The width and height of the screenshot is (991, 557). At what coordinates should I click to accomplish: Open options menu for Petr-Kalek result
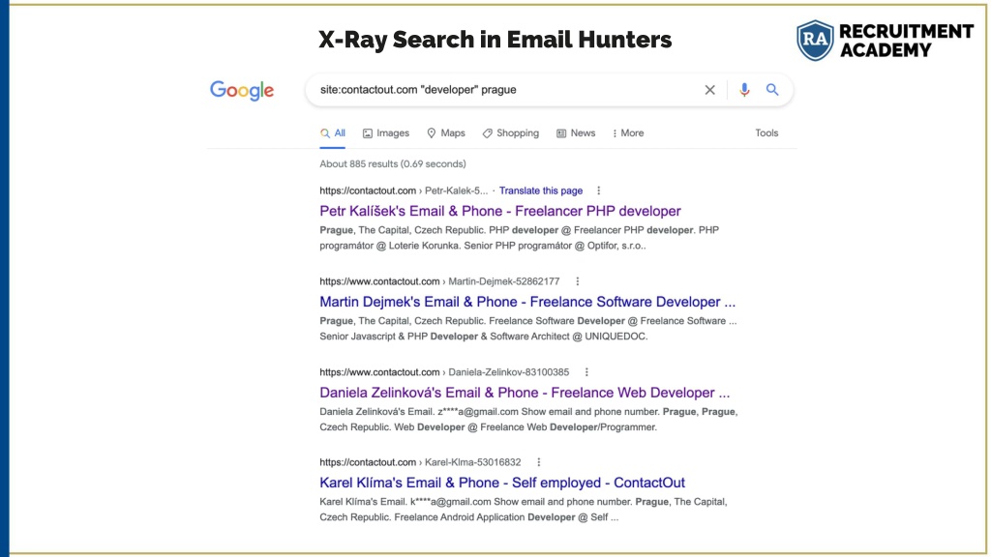click(x=598, y=191)
